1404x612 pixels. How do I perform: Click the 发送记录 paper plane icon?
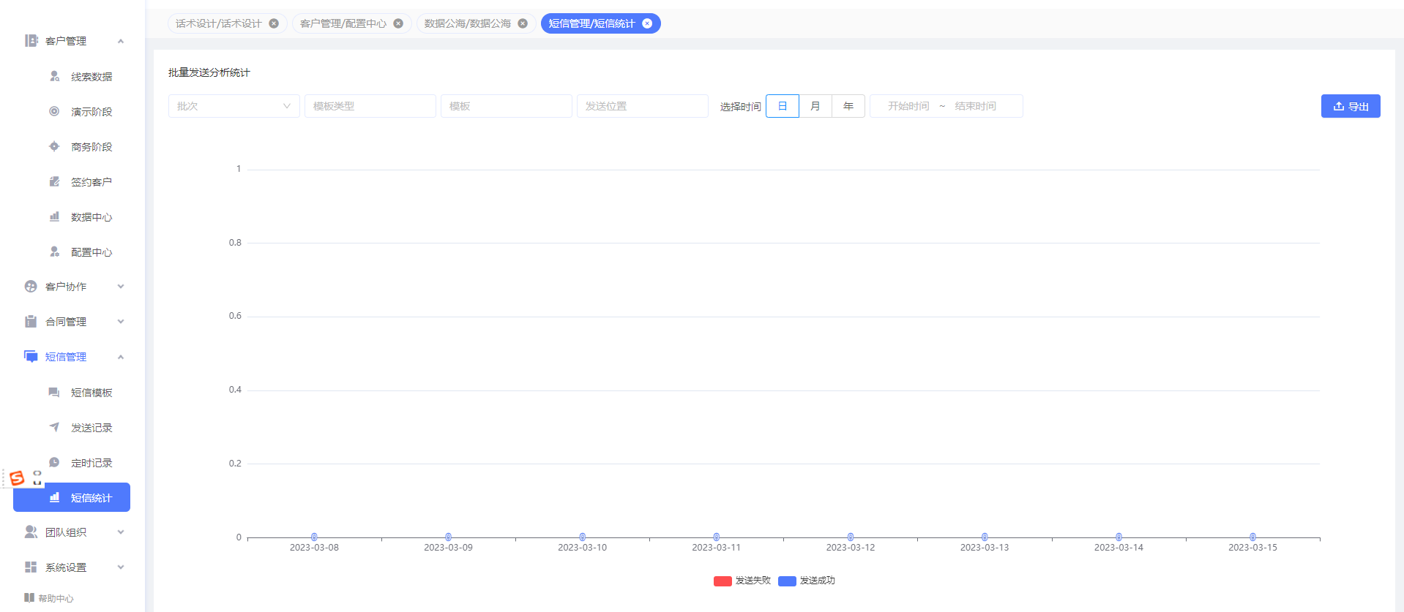pyautogui.click(x=54, y=427)
